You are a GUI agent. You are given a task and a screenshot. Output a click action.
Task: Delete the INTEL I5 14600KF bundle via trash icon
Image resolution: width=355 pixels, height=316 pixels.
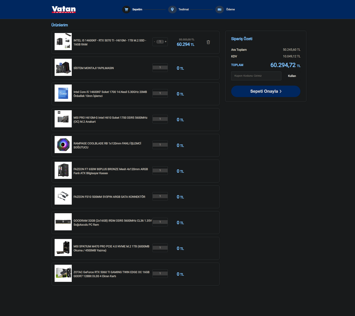click(208, 42)
